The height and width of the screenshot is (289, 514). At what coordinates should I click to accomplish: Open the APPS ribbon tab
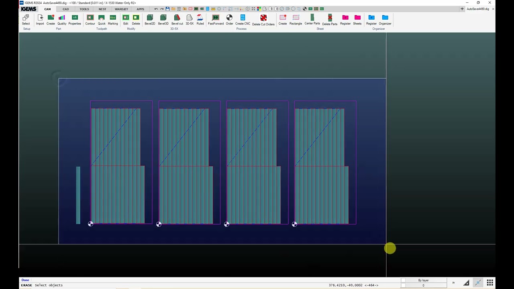pos(140,9)
